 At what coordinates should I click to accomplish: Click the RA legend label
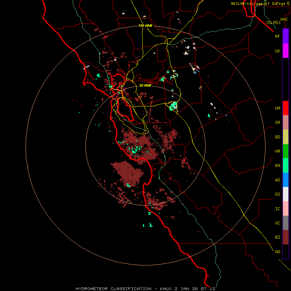coord(277,166)
